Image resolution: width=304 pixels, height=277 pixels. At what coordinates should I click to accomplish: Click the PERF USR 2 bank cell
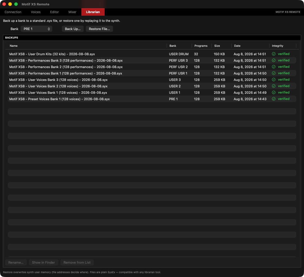178,67
